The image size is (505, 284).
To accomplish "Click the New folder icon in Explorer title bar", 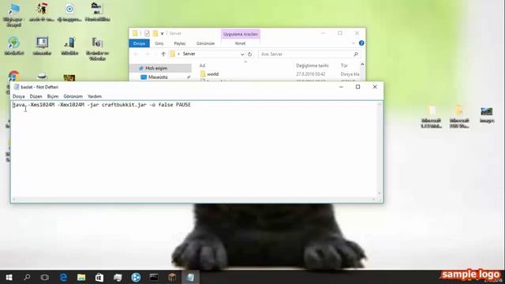I will (x=155, y=33).
